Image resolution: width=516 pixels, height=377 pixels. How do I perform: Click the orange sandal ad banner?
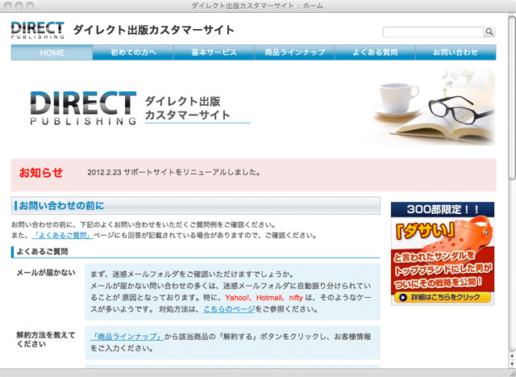point(443,253)
